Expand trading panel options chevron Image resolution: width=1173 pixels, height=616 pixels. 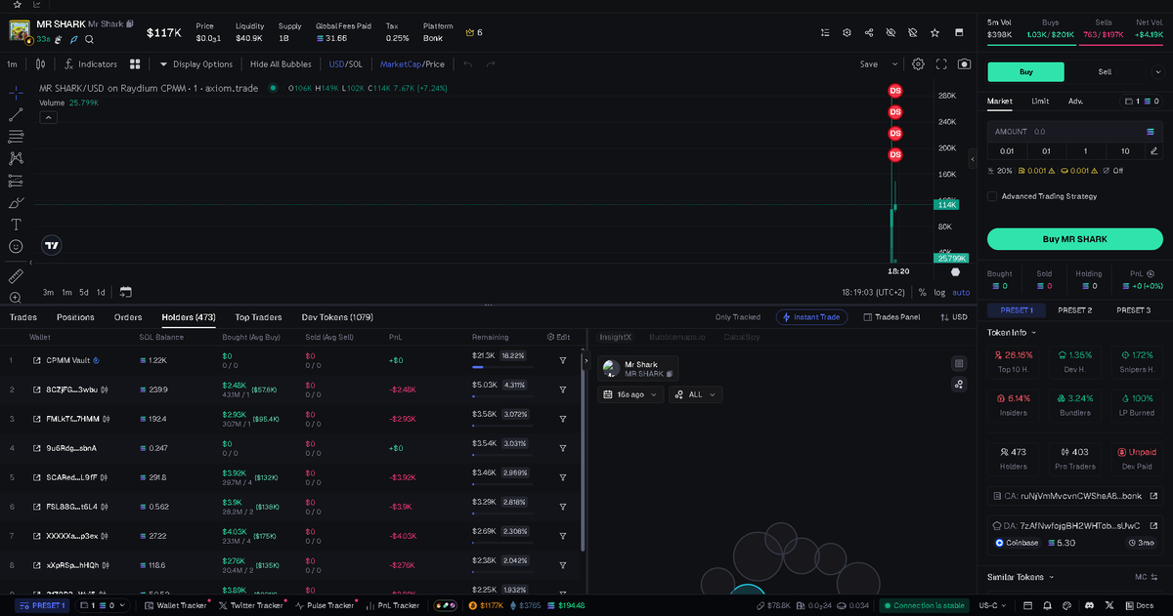[1157, 72]
